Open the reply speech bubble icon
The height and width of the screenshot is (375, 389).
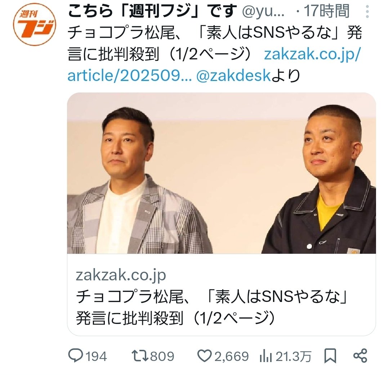(75, 356)
